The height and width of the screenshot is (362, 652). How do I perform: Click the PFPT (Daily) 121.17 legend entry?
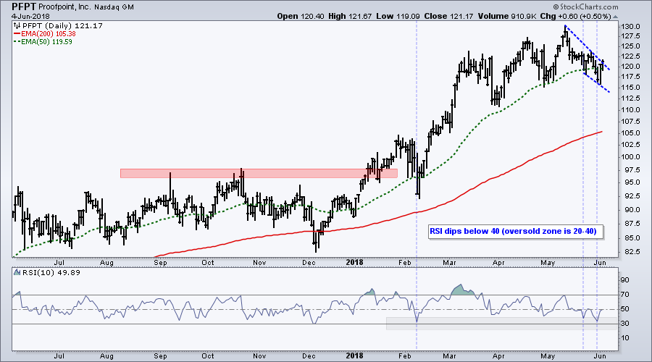coord(62,26)
